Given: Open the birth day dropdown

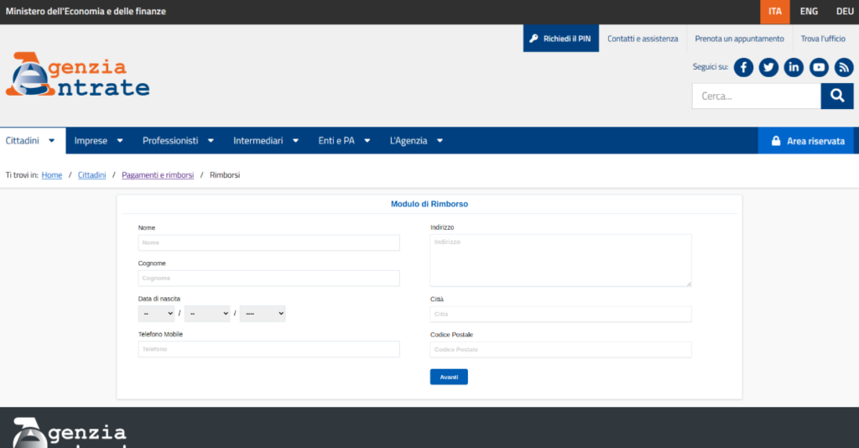Looking at the screenshot, I should pos(156,313).
